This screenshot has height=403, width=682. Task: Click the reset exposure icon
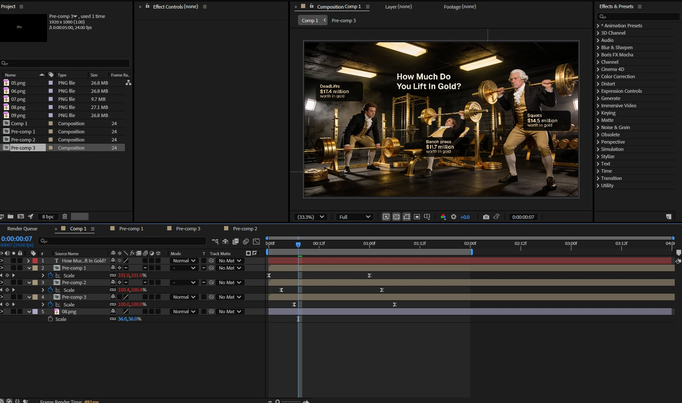click(454, 217)
